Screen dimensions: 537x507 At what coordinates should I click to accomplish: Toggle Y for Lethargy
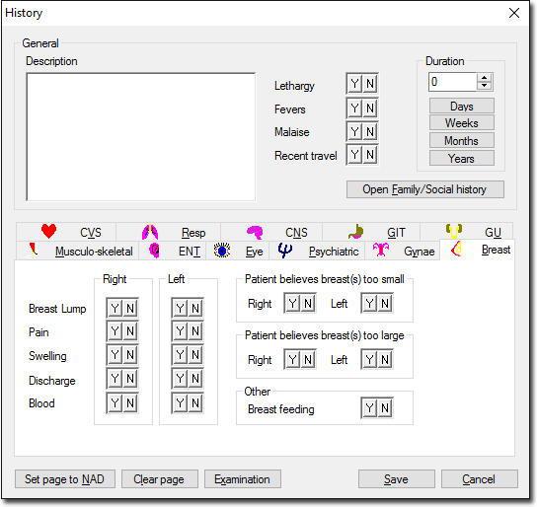click(x=354, y=84)
